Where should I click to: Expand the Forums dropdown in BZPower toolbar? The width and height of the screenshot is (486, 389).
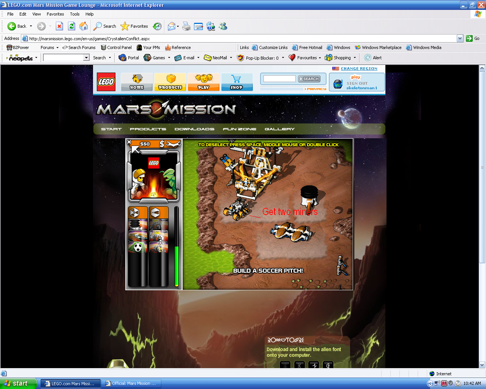tap(57, 48)
